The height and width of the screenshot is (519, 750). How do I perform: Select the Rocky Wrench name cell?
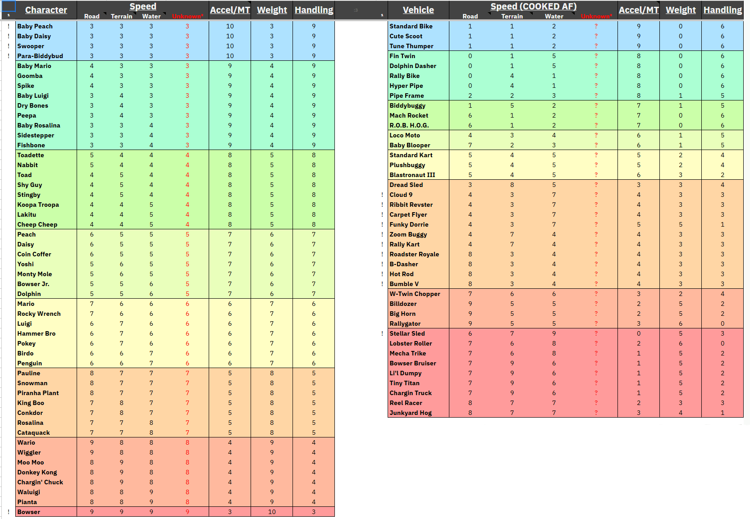point(46,314)
